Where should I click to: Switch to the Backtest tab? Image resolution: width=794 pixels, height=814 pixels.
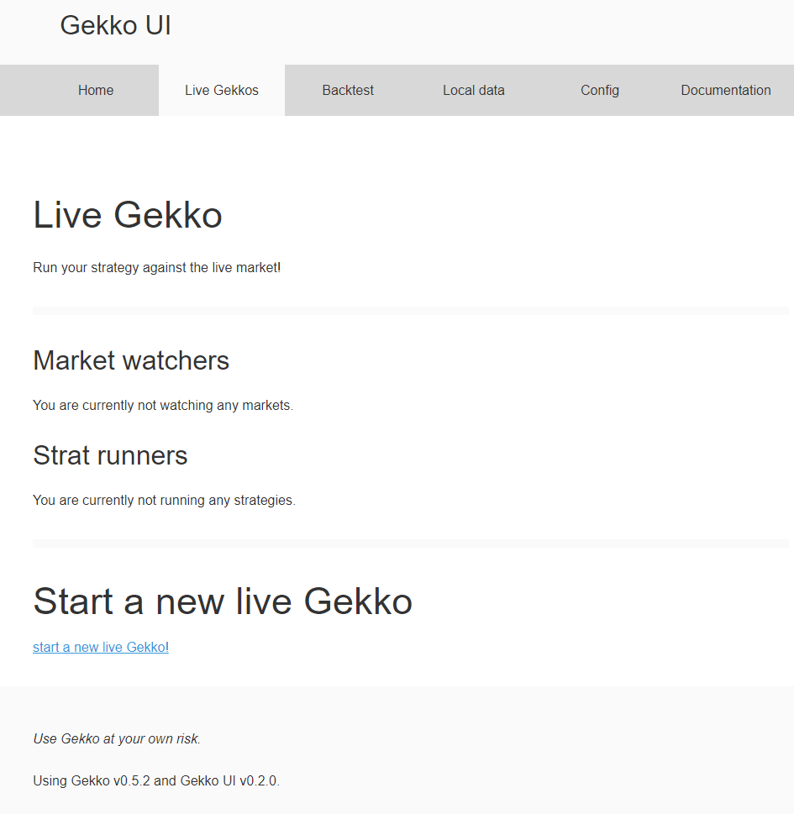(x=348, y=91)
